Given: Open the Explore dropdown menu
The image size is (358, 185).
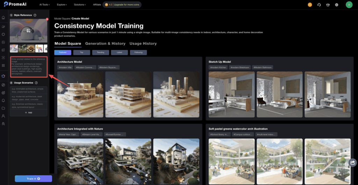Looking at the screenshot, I should point(62,5).
